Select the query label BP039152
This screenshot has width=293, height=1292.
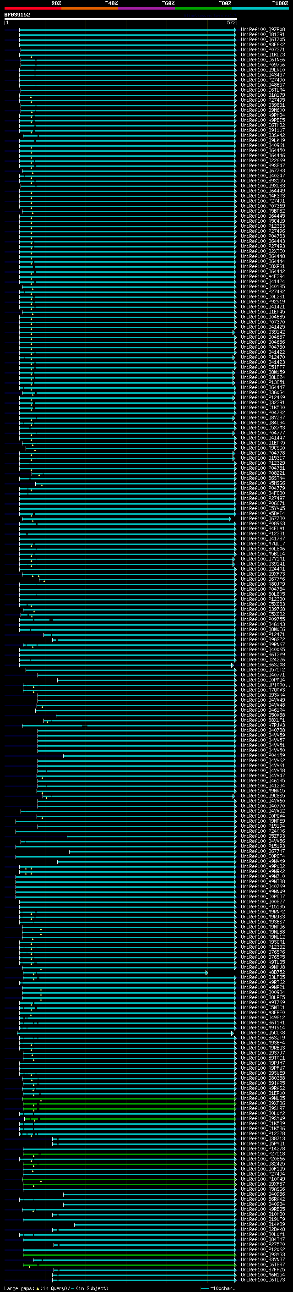(x=17, y=15)
